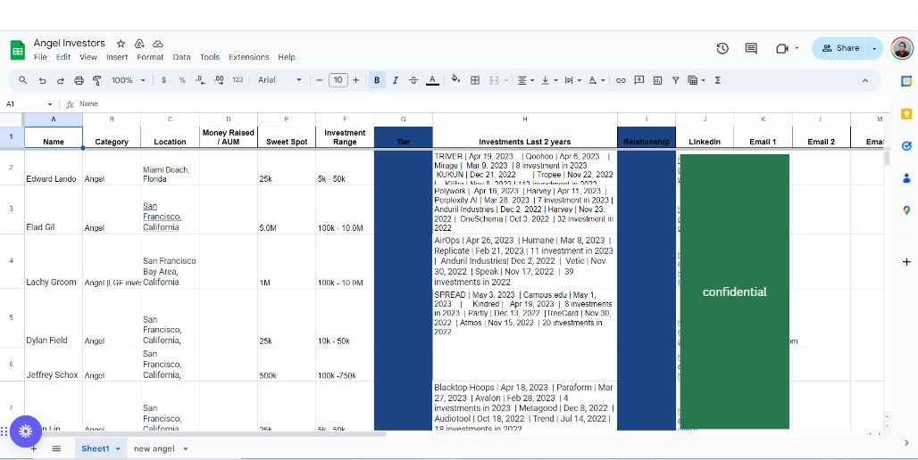918x460 pixels.
Task: Star the Angel Investors document
Action: pyautogui.click(x=121, y=44)
